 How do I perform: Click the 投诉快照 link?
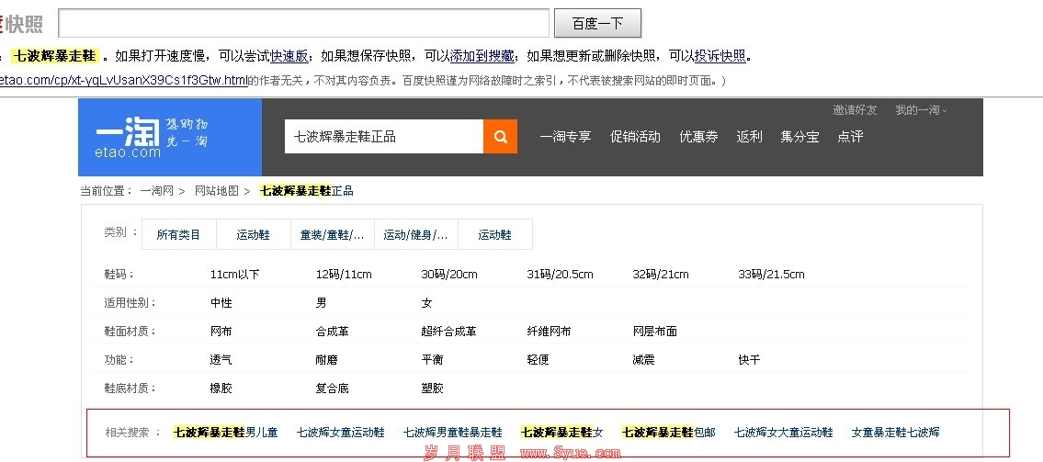tap(720, 56)
